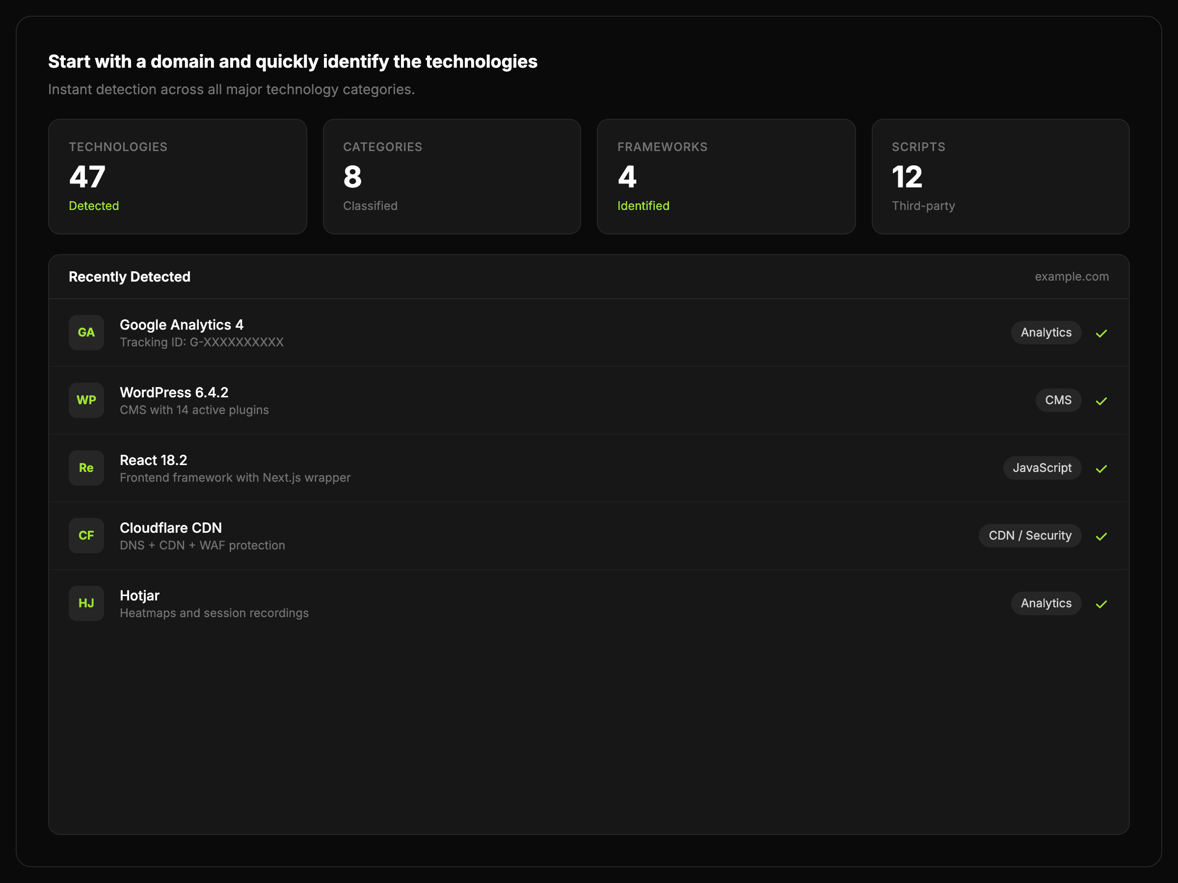Click checkmark beside CDN / Security tag

coord(1101,536)
